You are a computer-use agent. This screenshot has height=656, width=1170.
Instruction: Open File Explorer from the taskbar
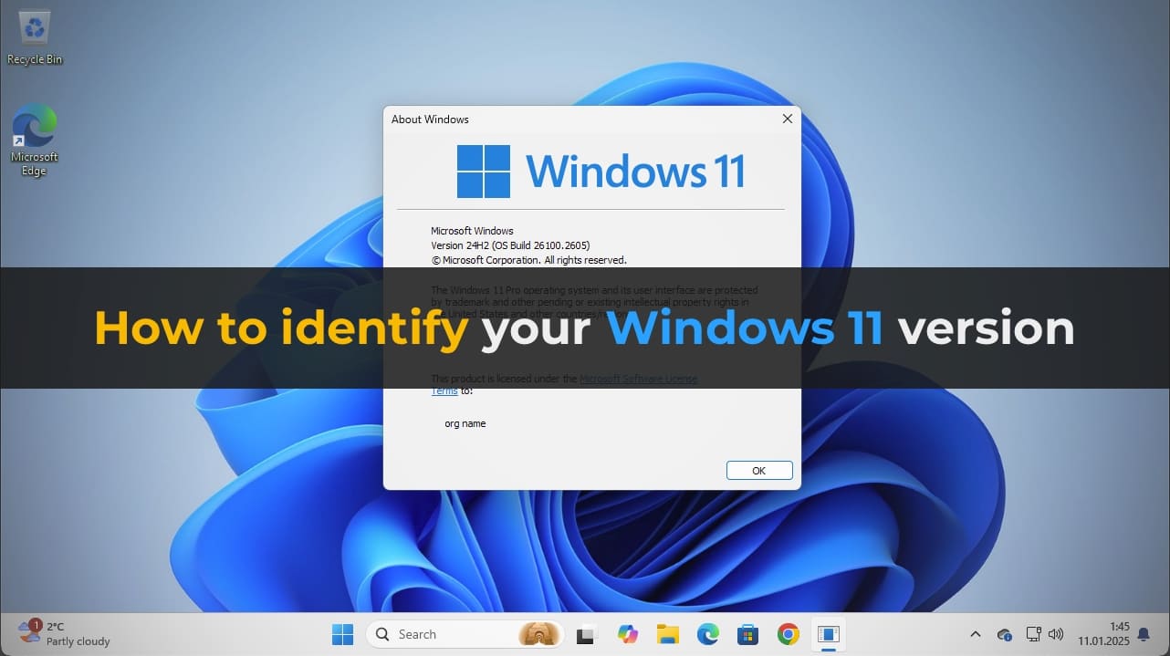point(668,634)
